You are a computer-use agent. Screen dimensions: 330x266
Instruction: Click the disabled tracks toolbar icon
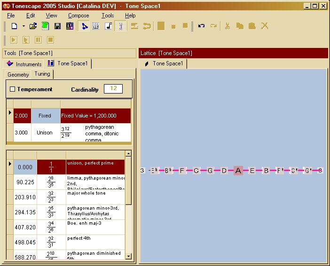coord(134,26)
